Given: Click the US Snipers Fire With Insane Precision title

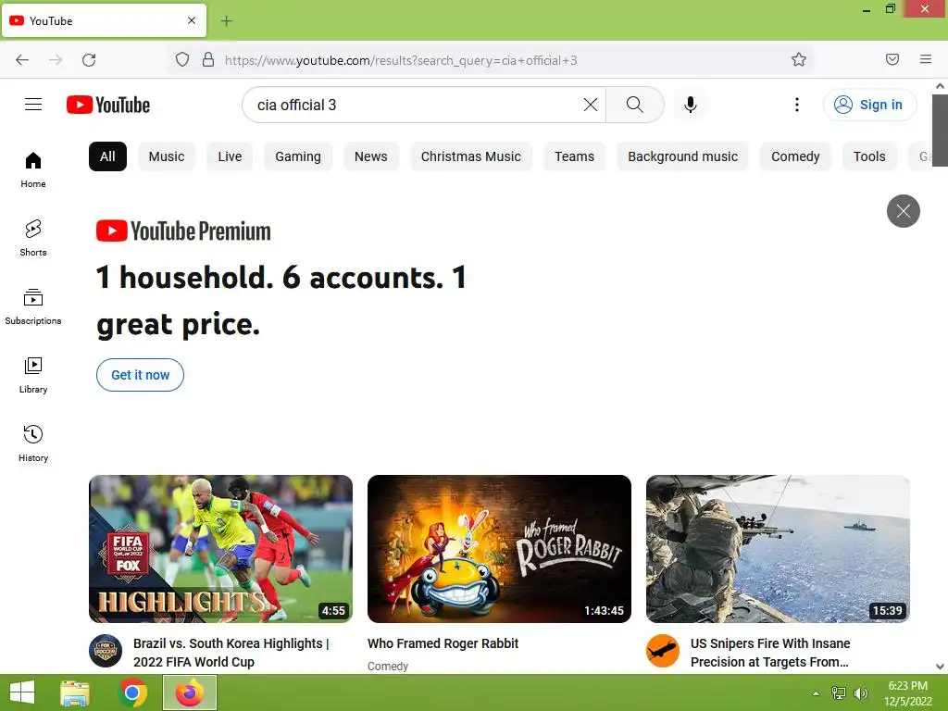Looking at the screenshot, I should [x=770, y=653].
